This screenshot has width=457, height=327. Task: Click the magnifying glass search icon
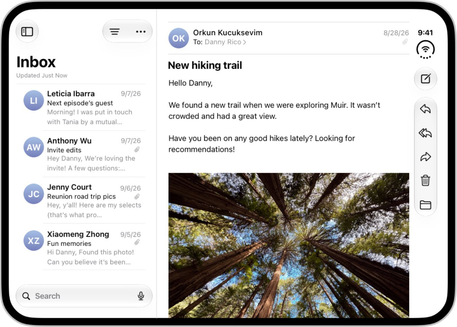point(26,296)
